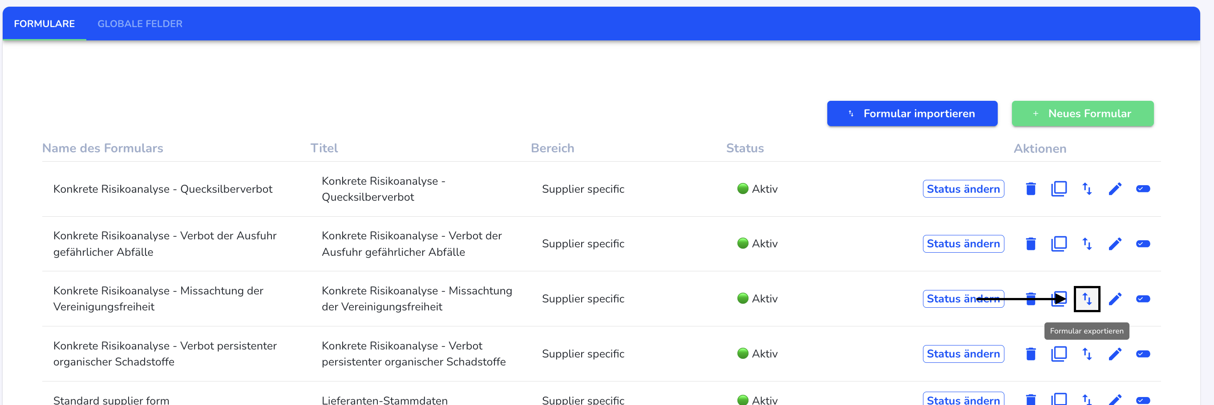The image size is (1214, 405).
Task: Click Status ändern for Vereinigungsfreiheit row
Action: (963, 299)
